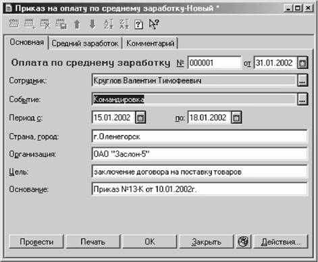This screenshot has width=318, height=262.
Task: Click the round icon left of Действия
Action: (x=243, y=242)
